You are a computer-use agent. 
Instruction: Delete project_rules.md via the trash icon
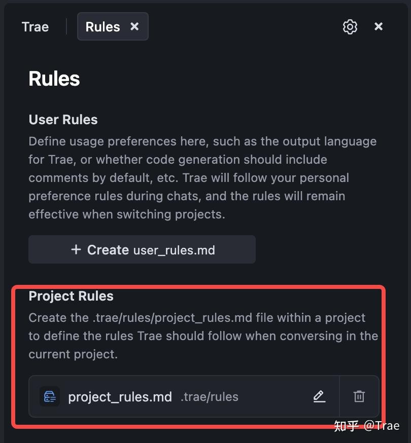coord(359,396)
